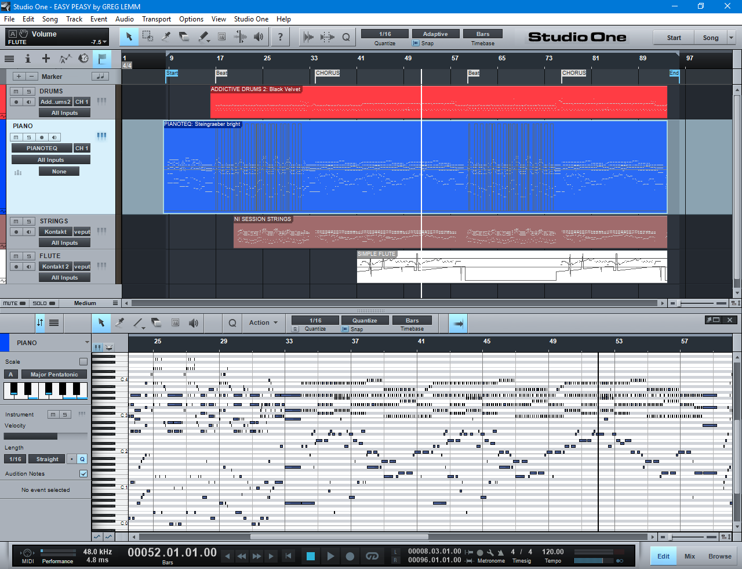This screenshot has width=742, height=569.
Task: Select the Range tool
Action: point(148,37)
